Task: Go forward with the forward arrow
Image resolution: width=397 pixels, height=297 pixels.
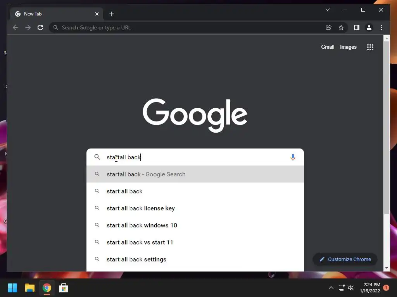Action: coord(28,27)
